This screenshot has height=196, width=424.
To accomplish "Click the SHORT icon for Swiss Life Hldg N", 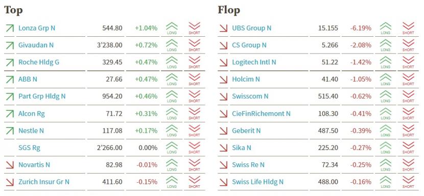I will tap(408, 182).
